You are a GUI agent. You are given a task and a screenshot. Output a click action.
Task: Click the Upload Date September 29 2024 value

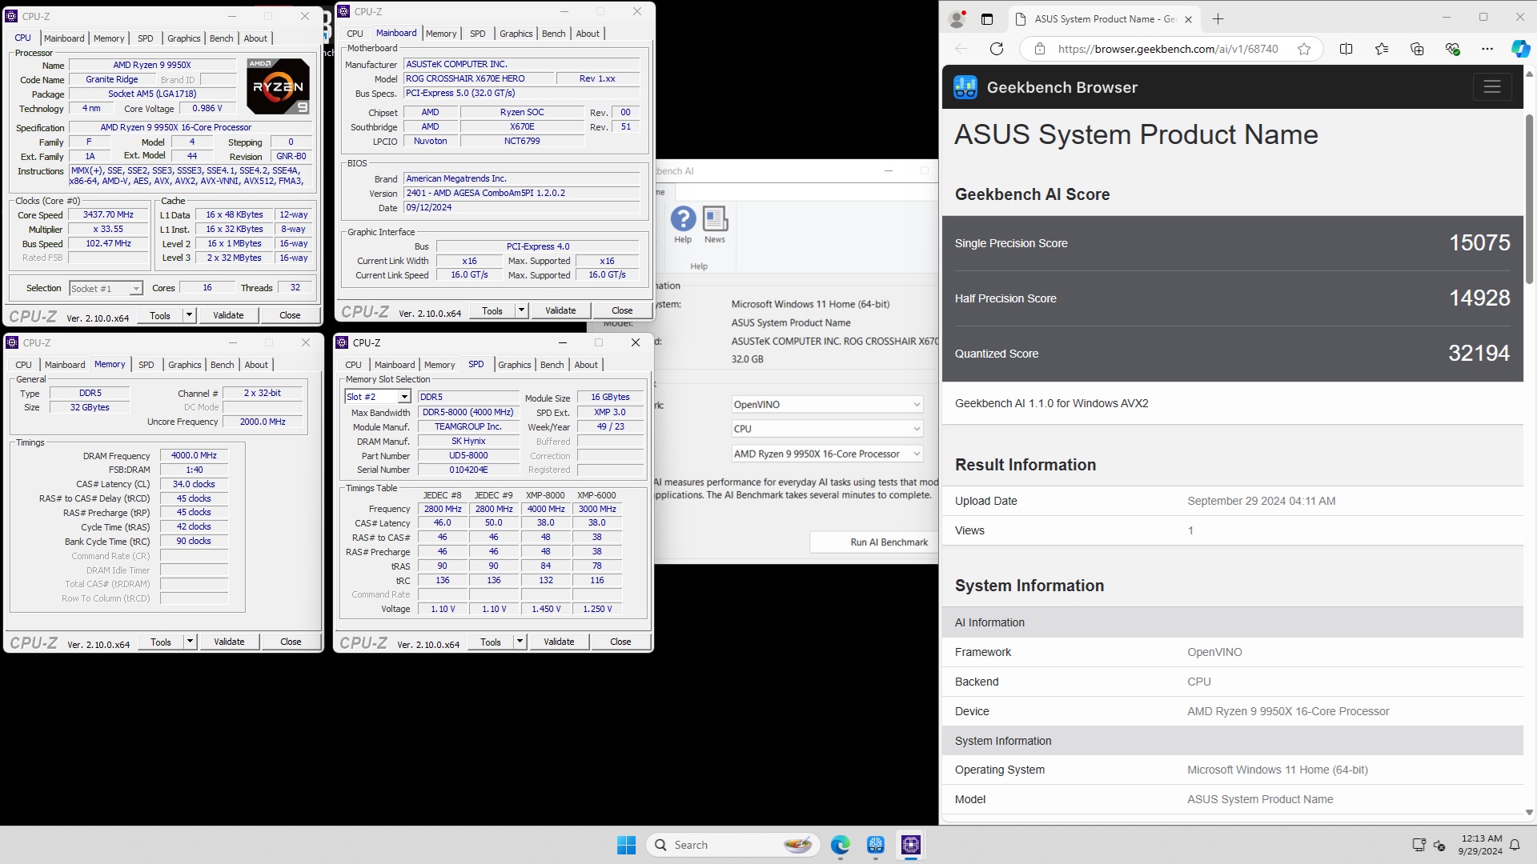pyautogui.click(x=1261, y=501)
